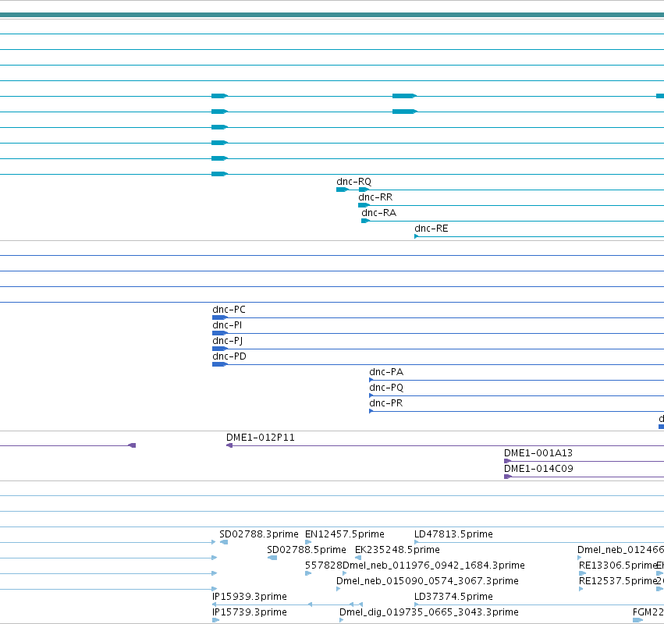
Task: Click the dnc-RE transcript label
Action: coord(431,229)
